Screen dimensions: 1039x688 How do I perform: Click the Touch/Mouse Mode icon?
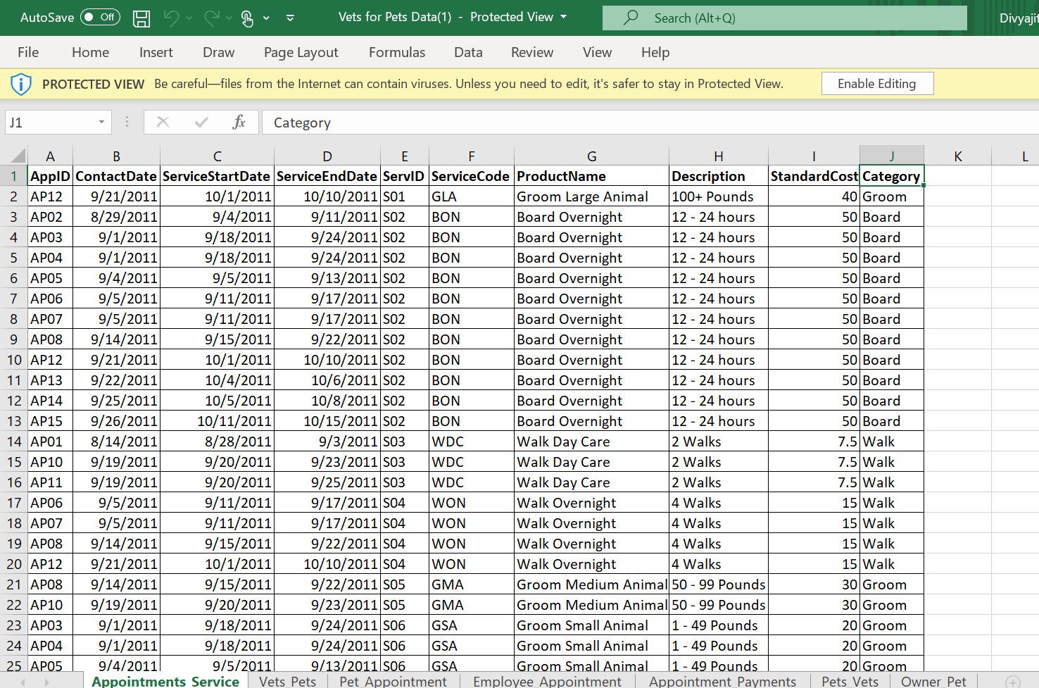tap(247, 18)
